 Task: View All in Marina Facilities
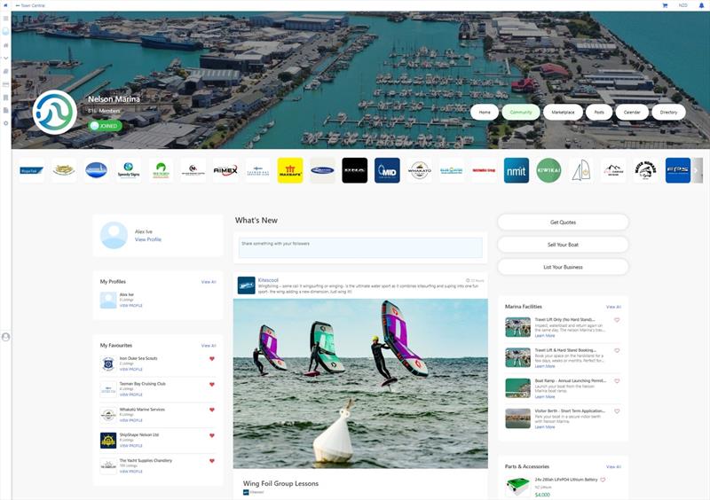click(x=613, y=307)
